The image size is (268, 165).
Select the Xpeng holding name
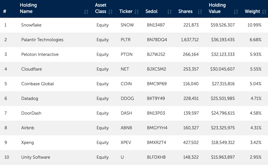point(27,143)
